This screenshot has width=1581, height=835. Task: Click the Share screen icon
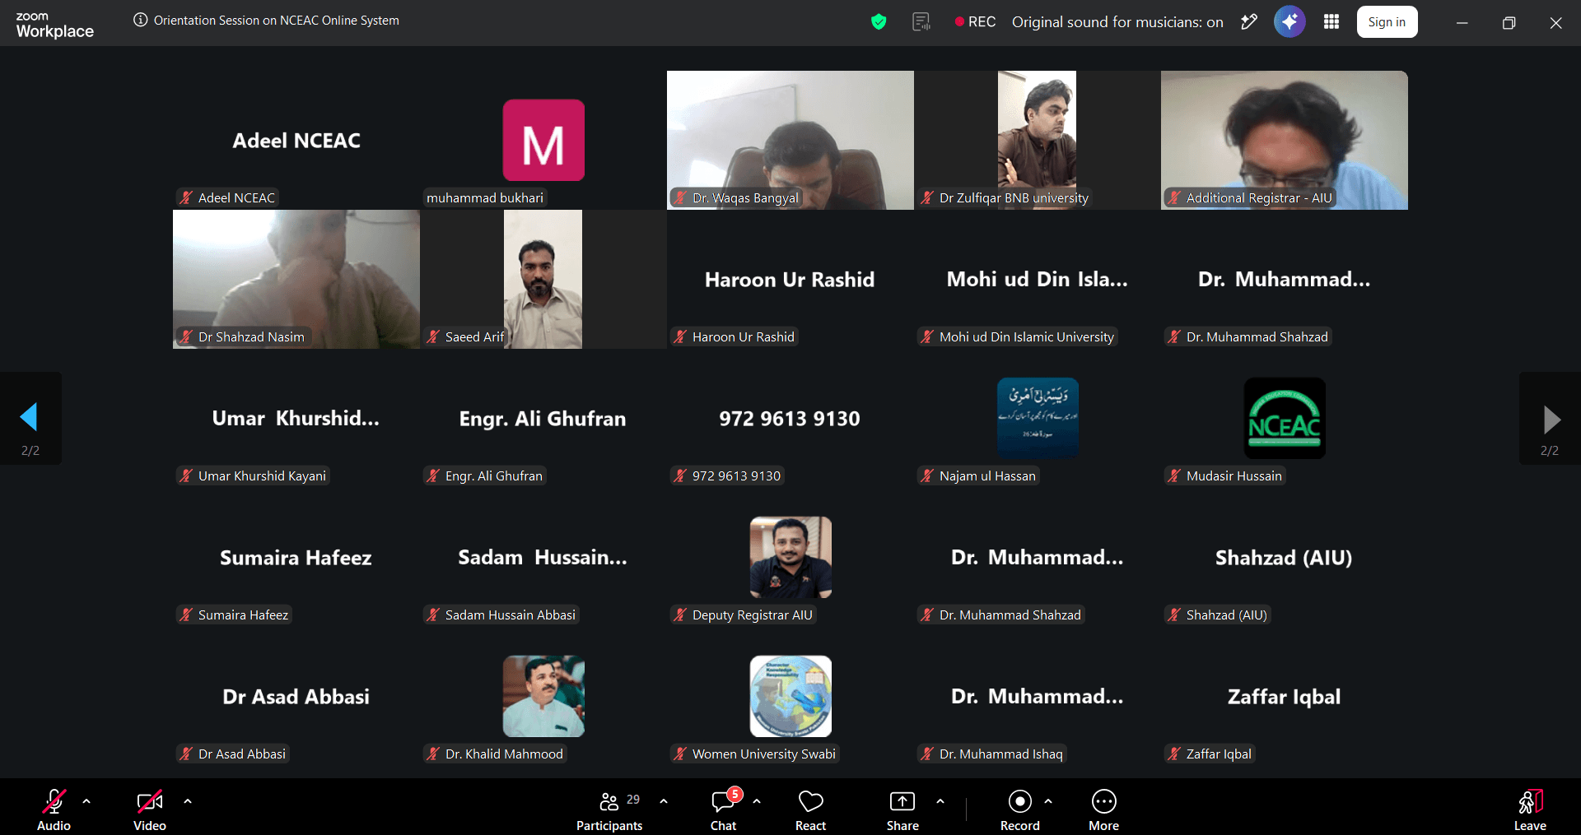click(x=902, y=801)
